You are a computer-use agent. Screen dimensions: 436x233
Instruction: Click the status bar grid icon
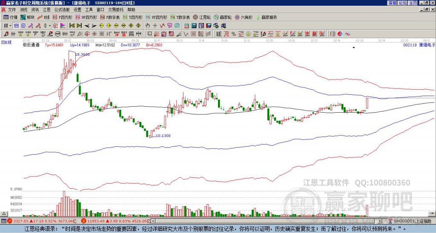pos(3,222)
